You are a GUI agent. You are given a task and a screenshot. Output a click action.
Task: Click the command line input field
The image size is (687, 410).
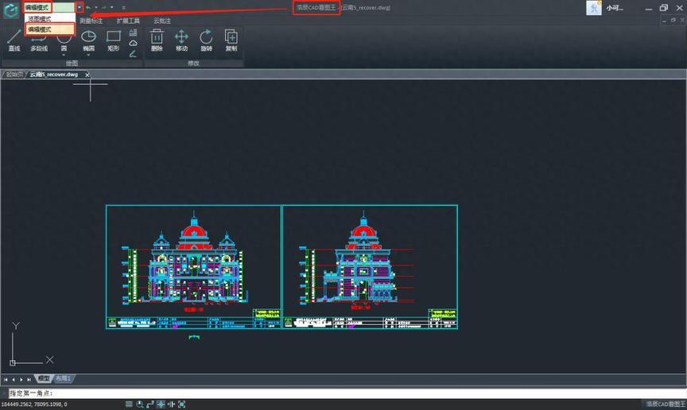[318, 393]
